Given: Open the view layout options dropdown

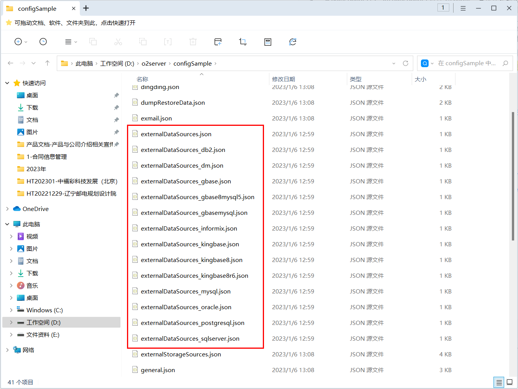Looking at the screenshot, I should (x=71, y=42).
